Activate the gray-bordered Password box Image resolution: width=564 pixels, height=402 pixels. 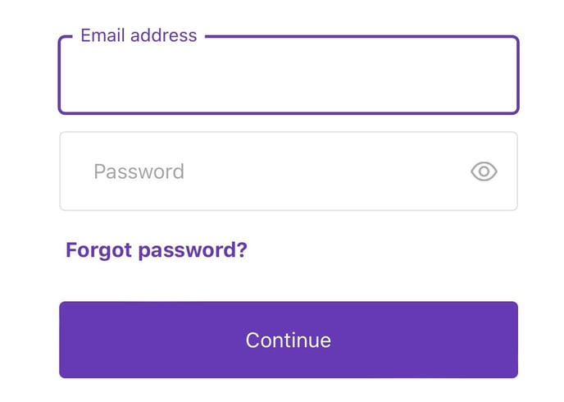pyautogui.click(x=289, y=171)
